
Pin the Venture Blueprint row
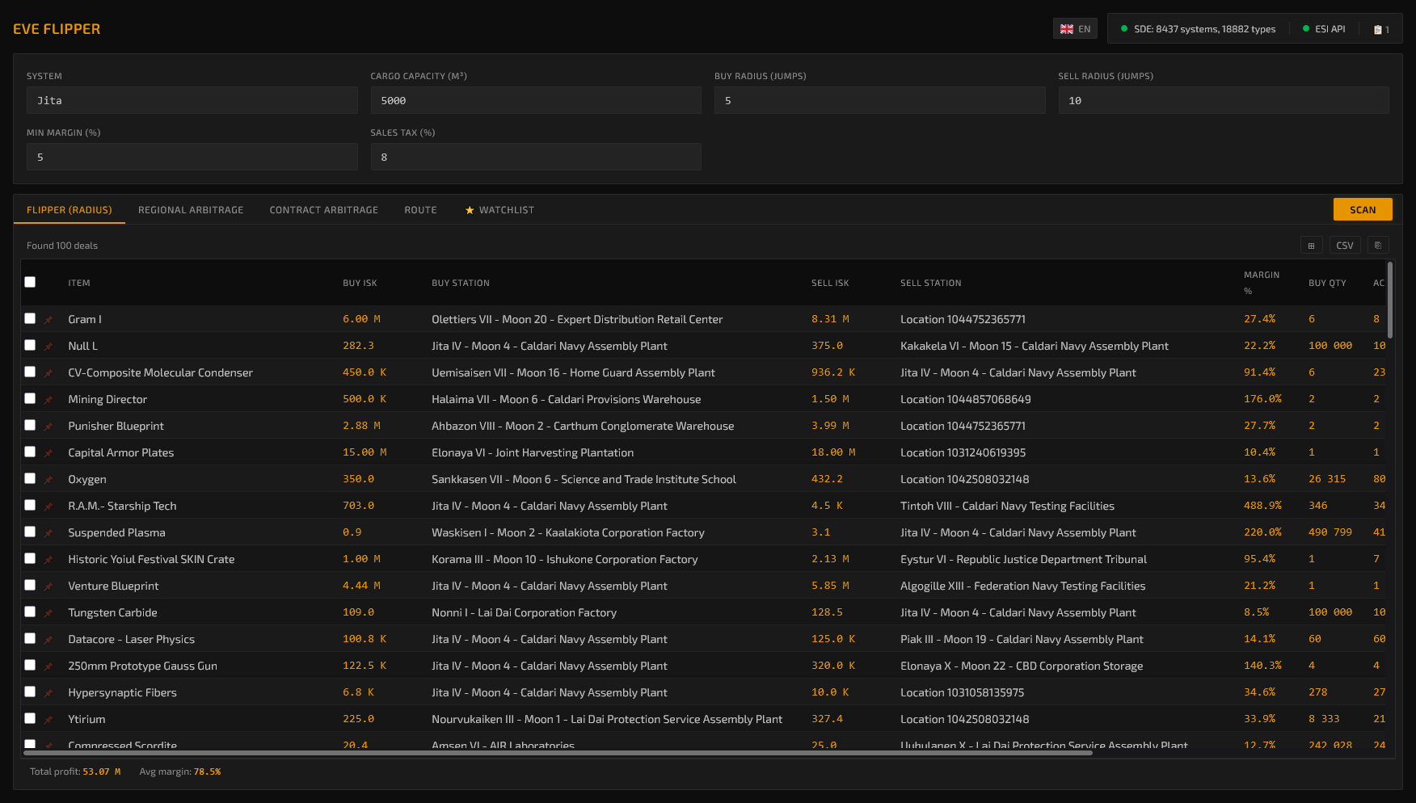coord(48,586)
